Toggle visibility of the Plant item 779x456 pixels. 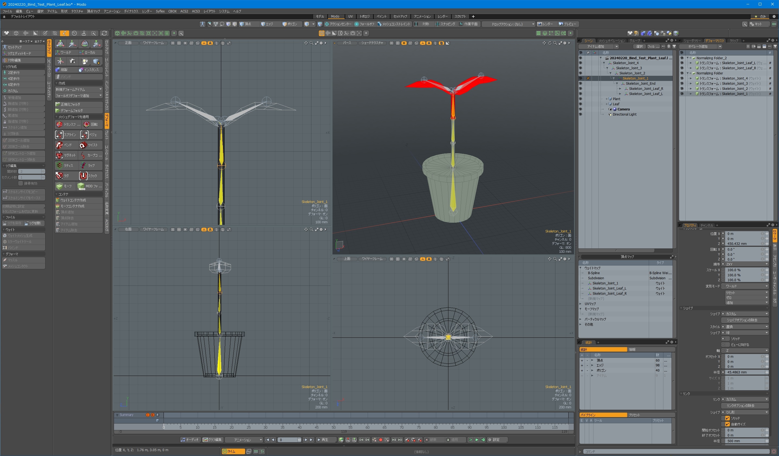(580, 99)
